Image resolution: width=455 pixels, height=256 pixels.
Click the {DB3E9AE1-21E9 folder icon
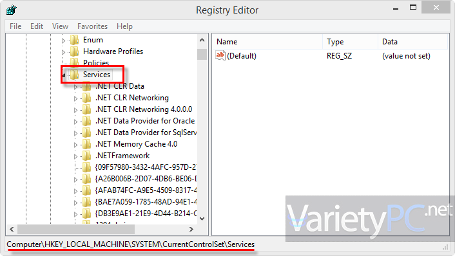tap(86, 214)
